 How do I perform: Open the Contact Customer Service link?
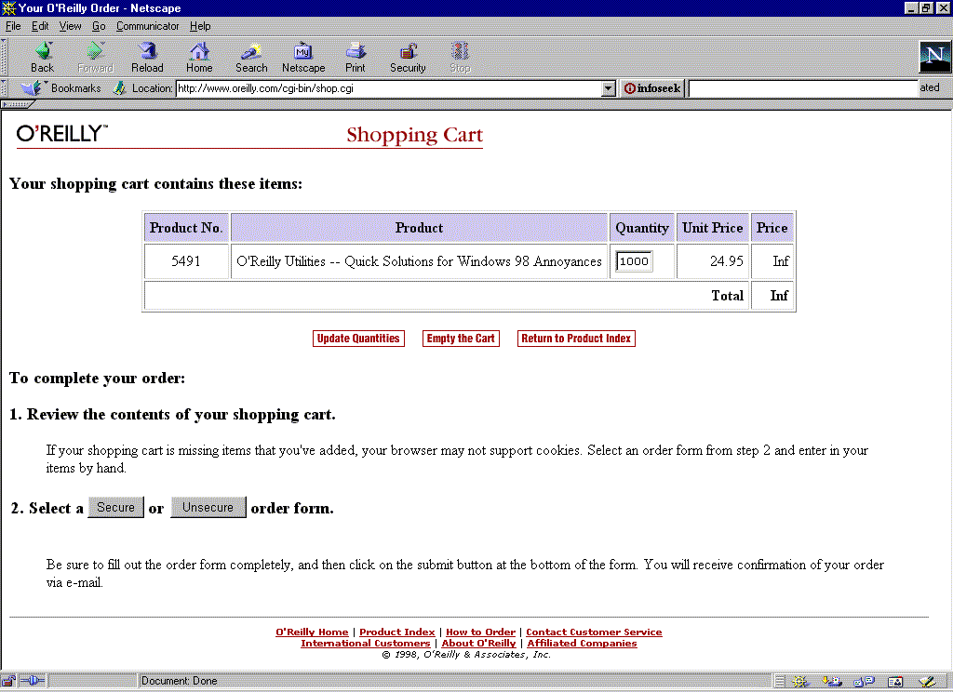594,632
